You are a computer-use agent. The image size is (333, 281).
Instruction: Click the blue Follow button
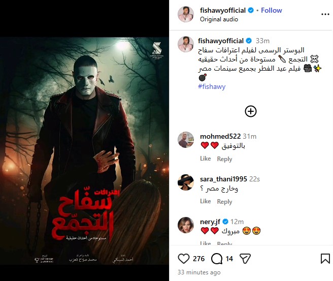tap(272, 10)
